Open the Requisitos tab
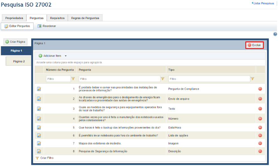 tap(57, 18)
